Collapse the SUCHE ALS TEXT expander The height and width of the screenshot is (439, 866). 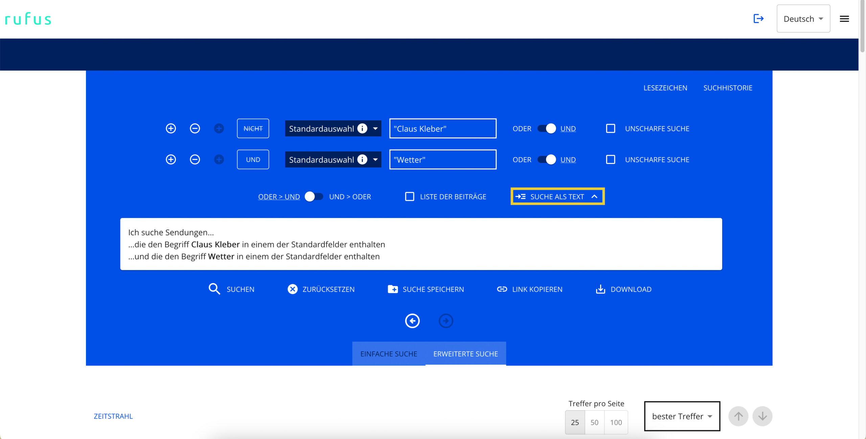557,197
